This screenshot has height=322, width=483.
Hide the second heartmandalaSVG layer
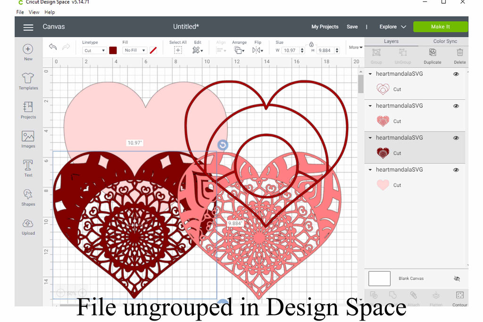456,106
